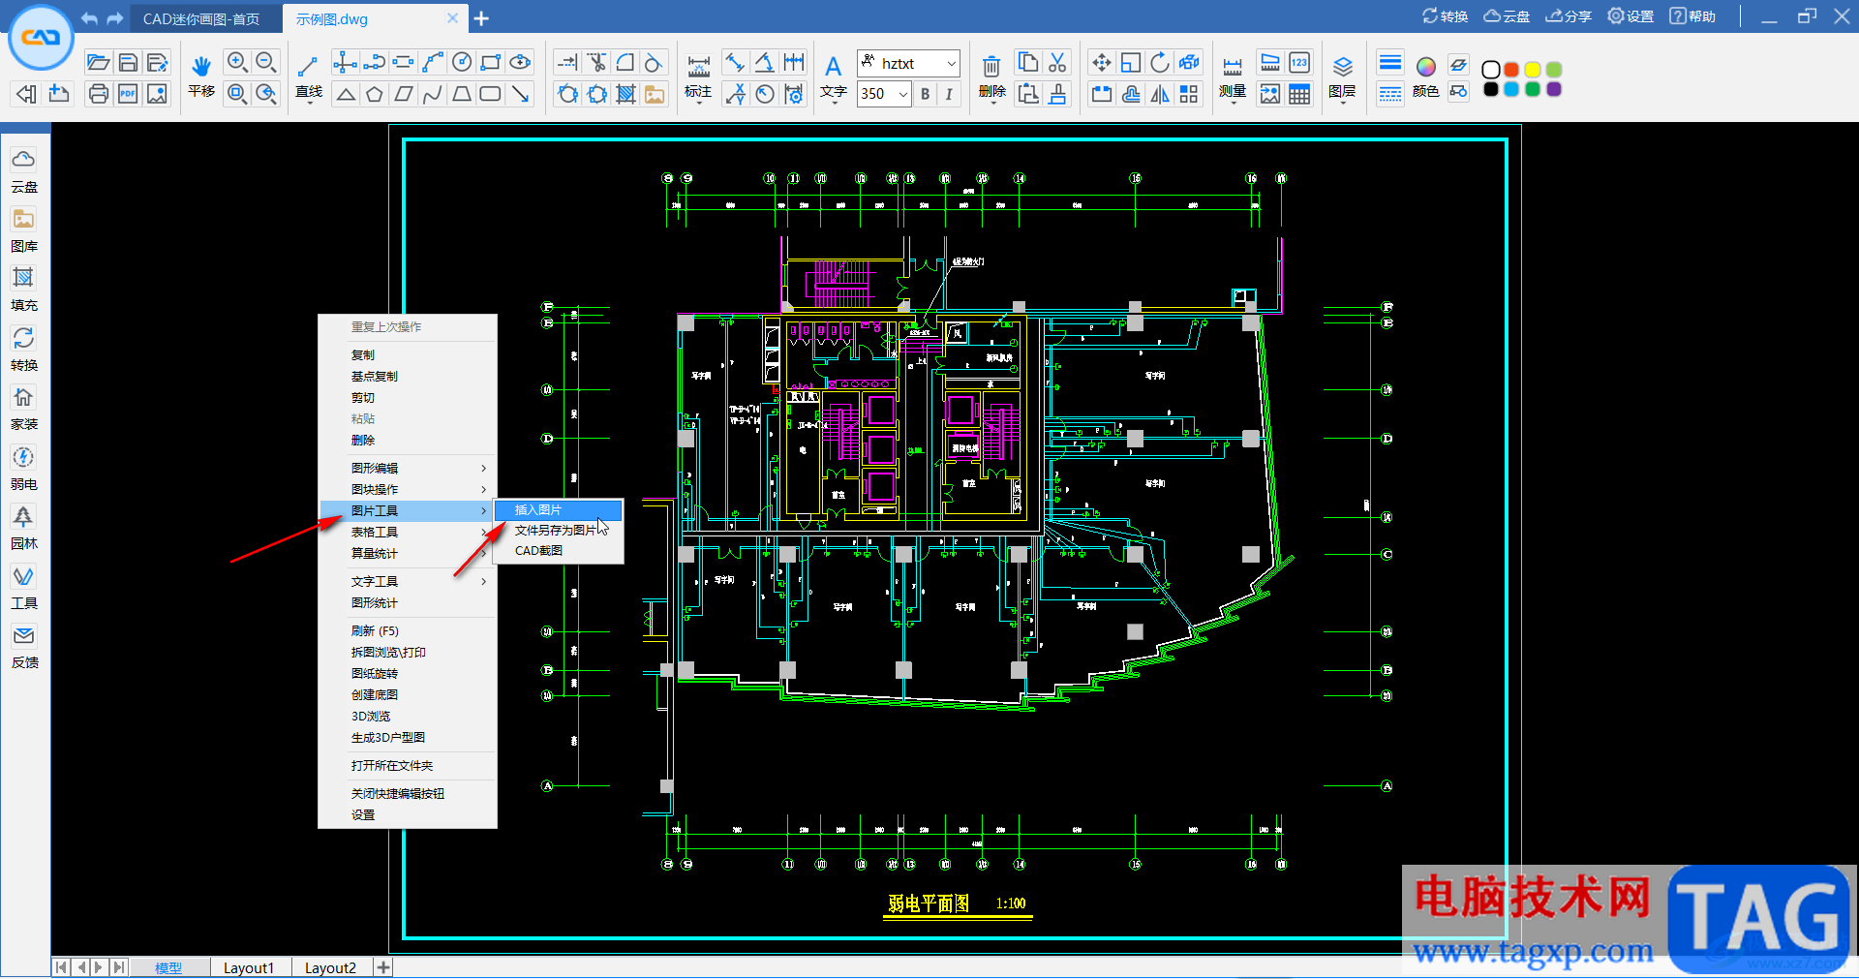The width and height of the screenshot is (1859, 979).
Task: Open the dimension annotation tool
Action: [x=698, y=76]
